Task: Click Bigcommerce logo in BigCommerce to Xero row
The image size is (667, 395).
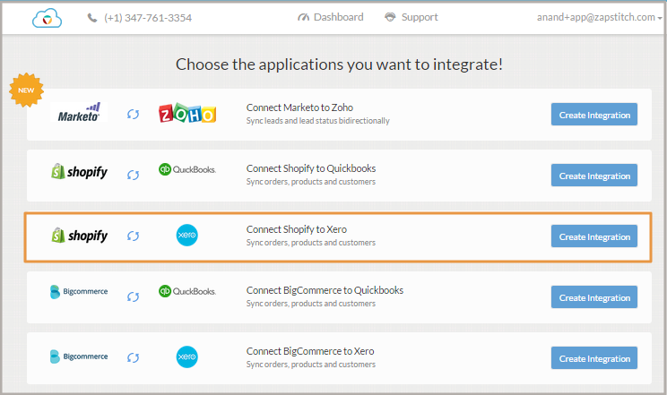Action: coord(79,356)
